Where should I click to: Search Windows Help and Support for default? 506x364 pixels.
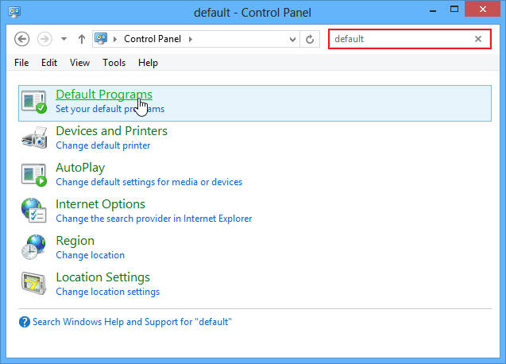click(x=133, y=322)
